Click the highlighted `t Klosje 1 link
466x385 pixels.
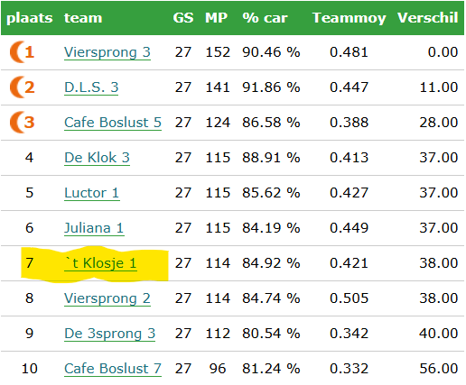[x=100, y=263]
